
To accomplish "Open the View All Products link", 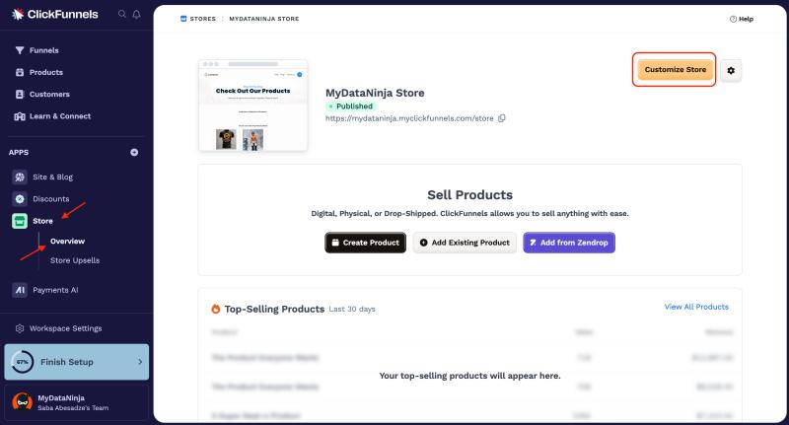I will [x=696, y=307].
